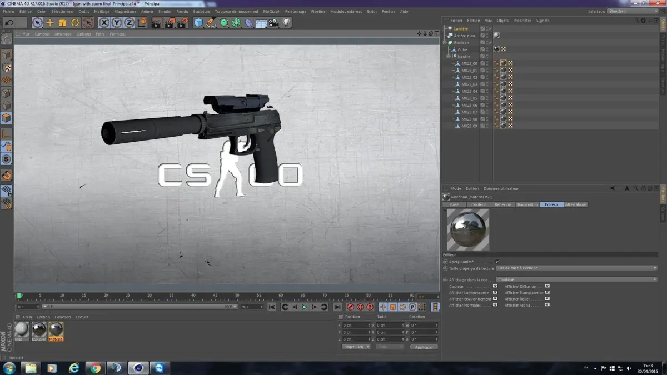Collapse the Booléen object tree
This screenshot has height=375, width=667.
tap(445, 43)
